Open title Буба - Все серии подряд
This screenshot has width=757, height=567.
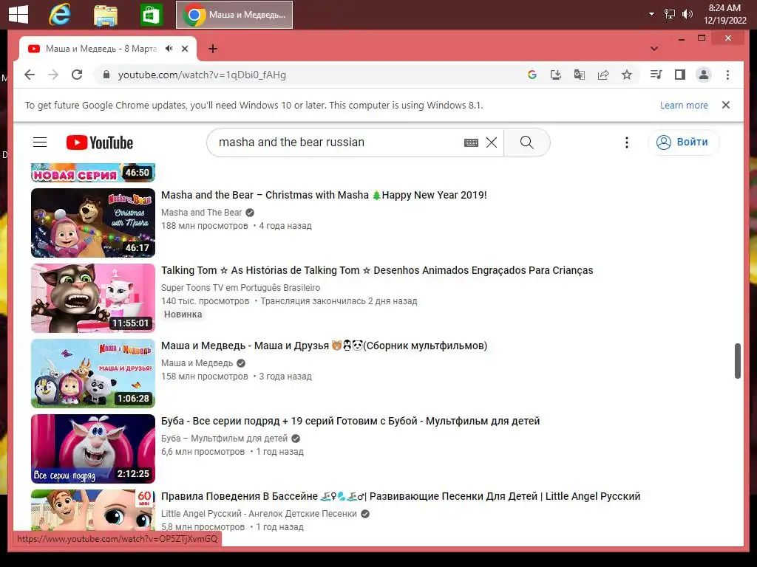click(x=350, y=421)
